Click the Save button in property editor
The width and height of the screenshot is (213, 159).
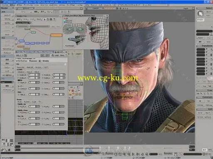tap(62, 55)
